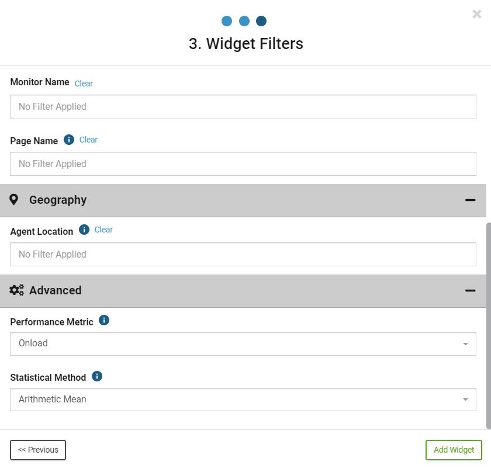Click the Advanced gears icon

pyautogui.click(x=16, y=290)
